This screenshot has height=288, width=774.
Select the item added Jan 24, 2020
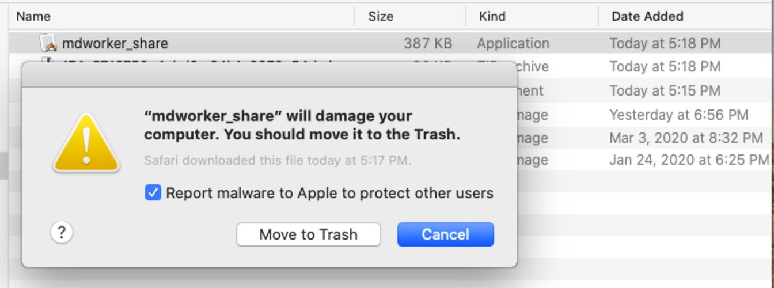[689, 160]
